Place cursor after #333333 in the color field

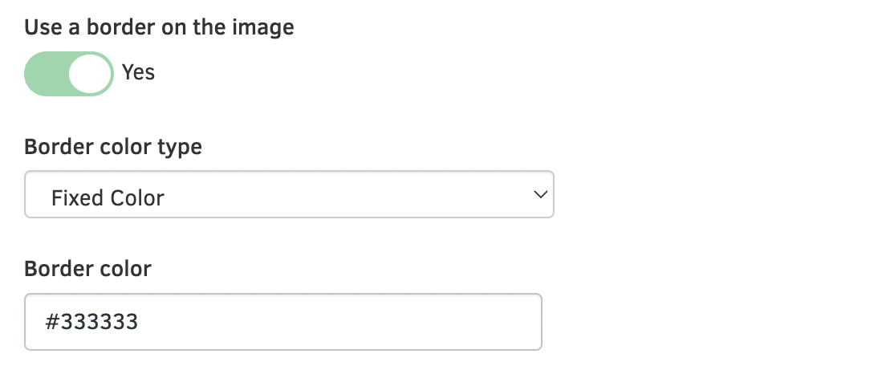click(140, 323)
